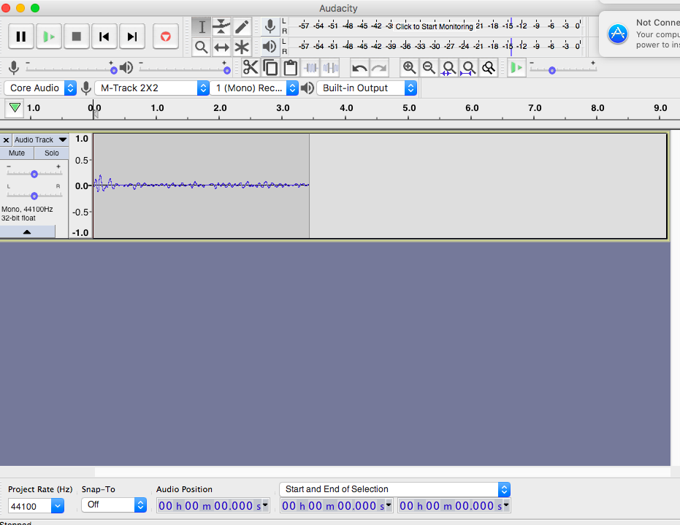Start playback with the Play button
The image size is (680, 525).
pos(48,37)
